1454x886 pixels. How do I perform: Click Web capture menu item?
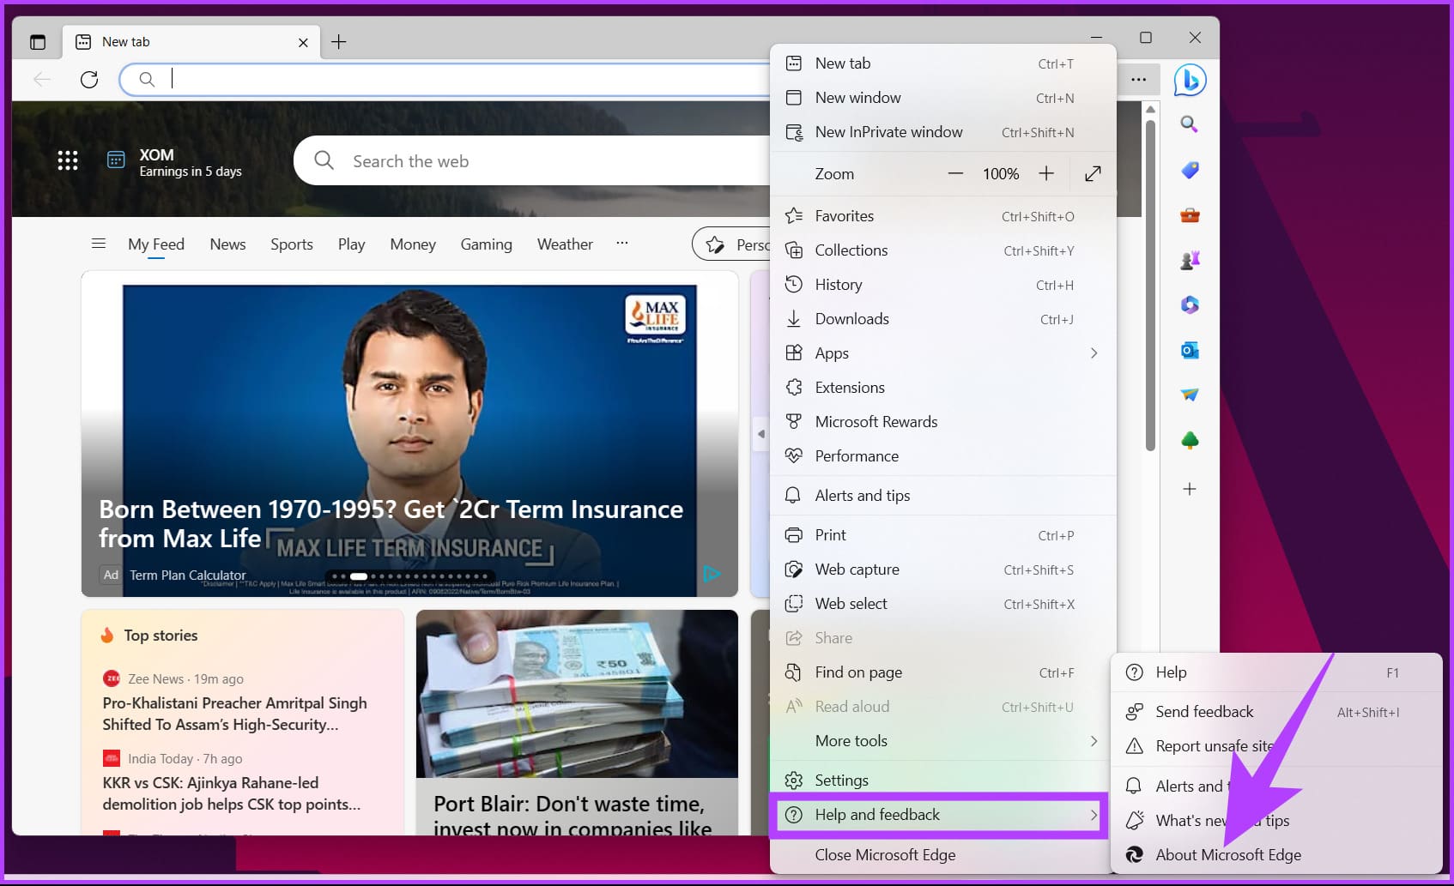(943, 570)
